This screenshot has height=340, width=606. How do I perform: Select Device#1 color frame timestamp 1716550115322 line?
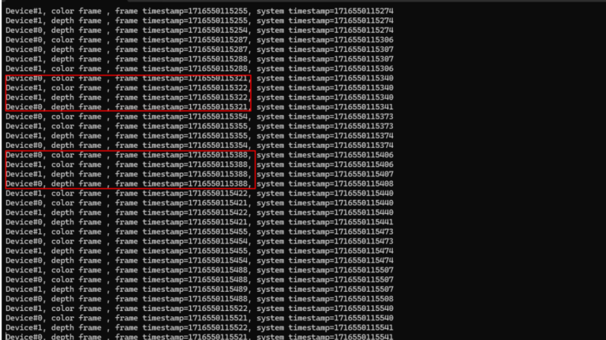[x=200, y=88]
